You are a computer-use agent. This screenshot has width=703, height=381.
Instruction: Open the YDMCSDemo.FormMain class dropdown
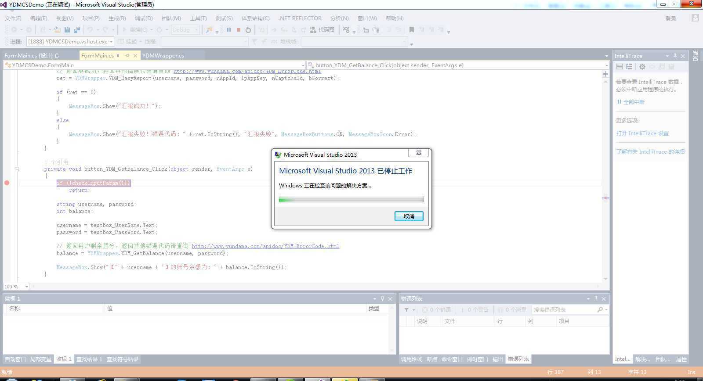coord(303,65)
